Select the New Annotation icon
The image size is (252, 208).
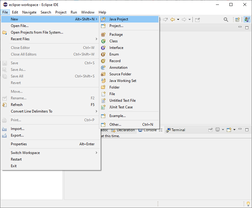click(103, 67)
